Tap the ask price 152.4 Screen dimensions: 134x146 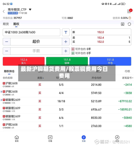(100, 38)
